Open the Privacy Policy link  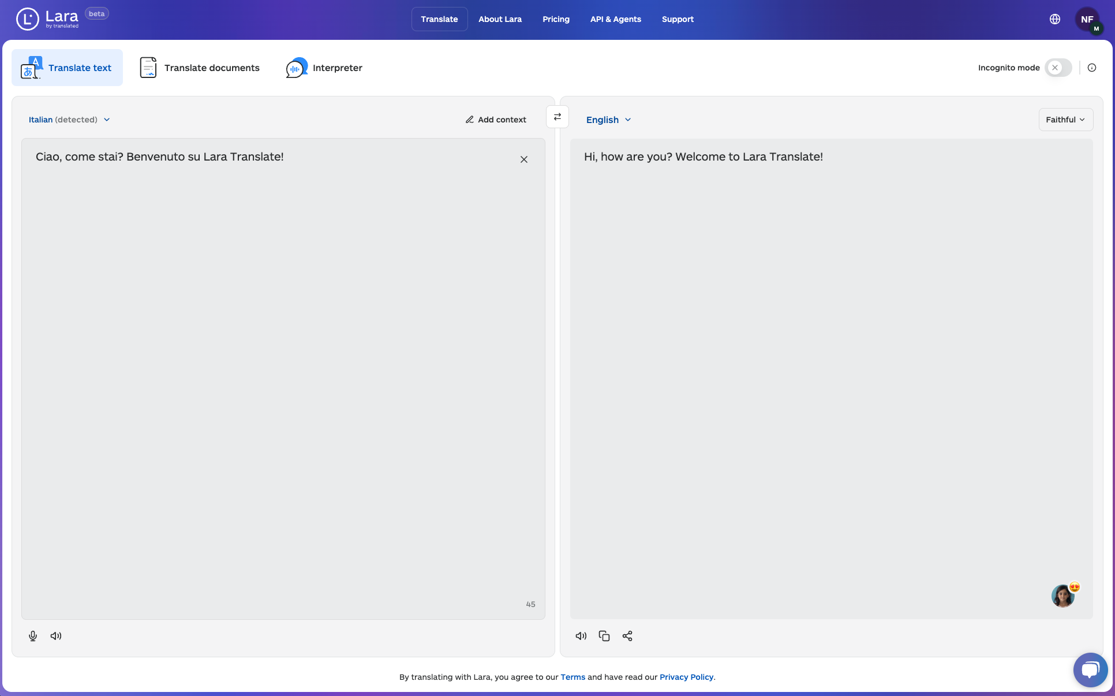[x=686, y=677]
